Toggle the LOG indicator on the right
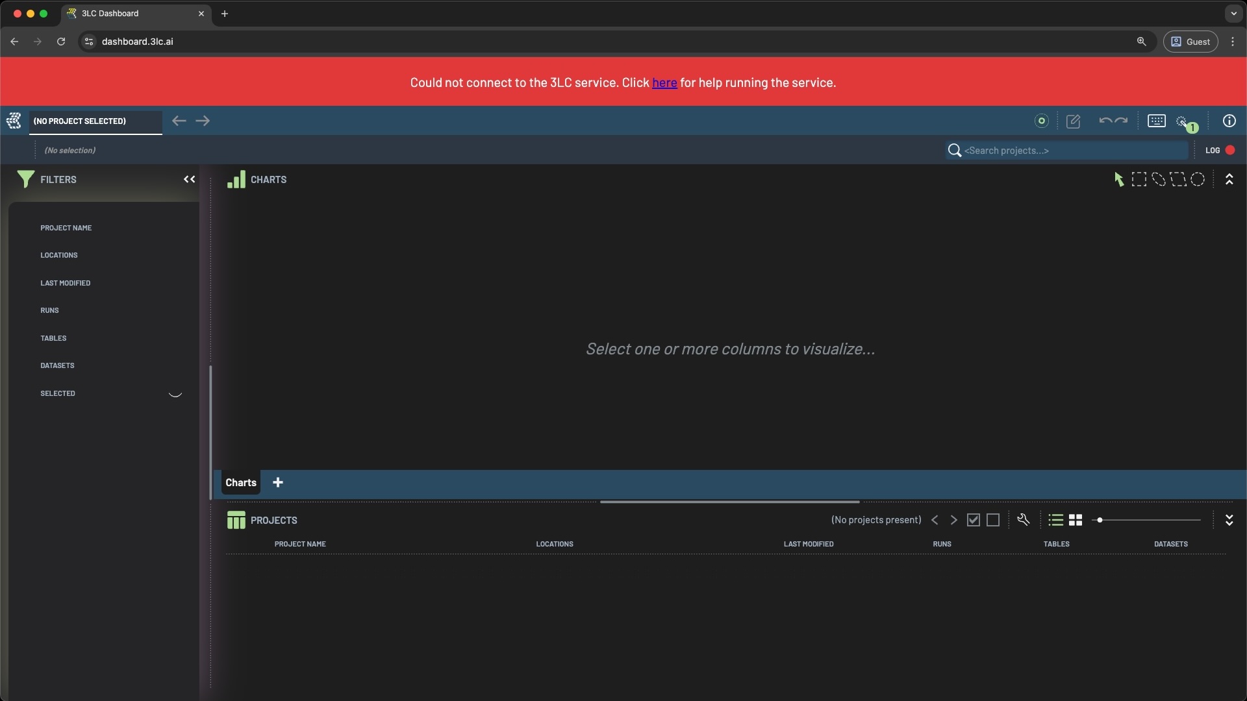This screenshot has height=701, width=1247. [1218, 150]
